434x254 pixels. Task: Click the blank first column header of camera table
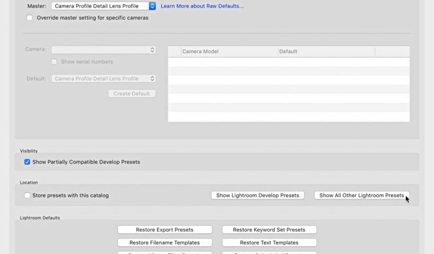174,51
